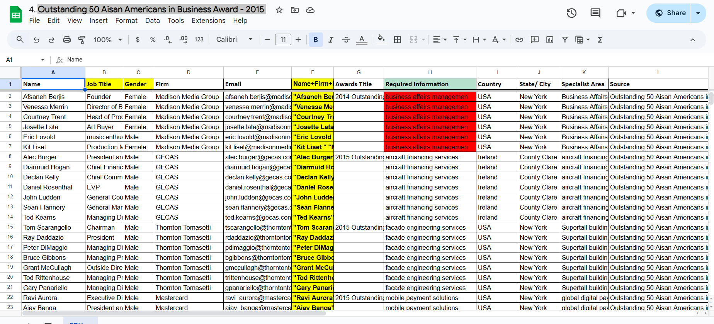714x324 pixels.
Task: Insert a comment from toolbar
Action: [535, 39]
